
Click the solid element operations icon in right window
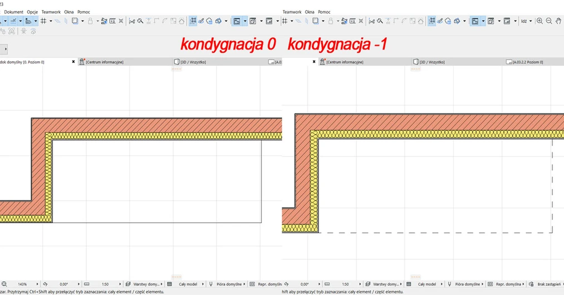point(457,21)
